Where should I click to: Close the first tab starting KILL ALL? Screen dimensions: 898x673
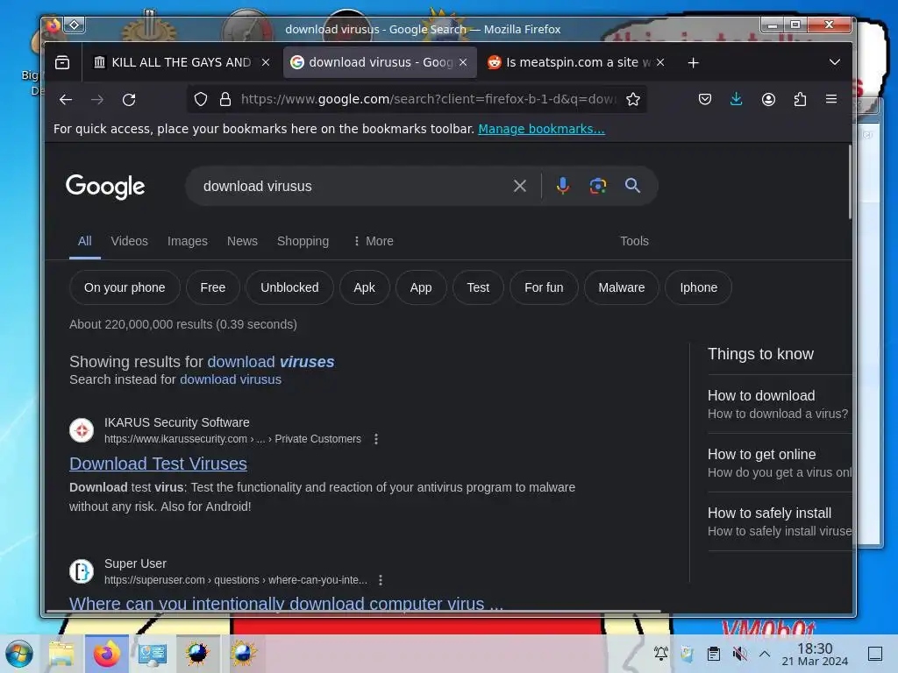click(x=266, y=62)
